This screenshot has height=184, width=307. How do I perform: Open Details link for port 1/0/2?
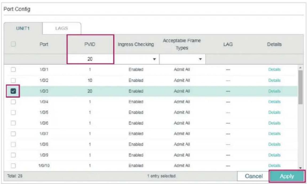pos(274,80)
